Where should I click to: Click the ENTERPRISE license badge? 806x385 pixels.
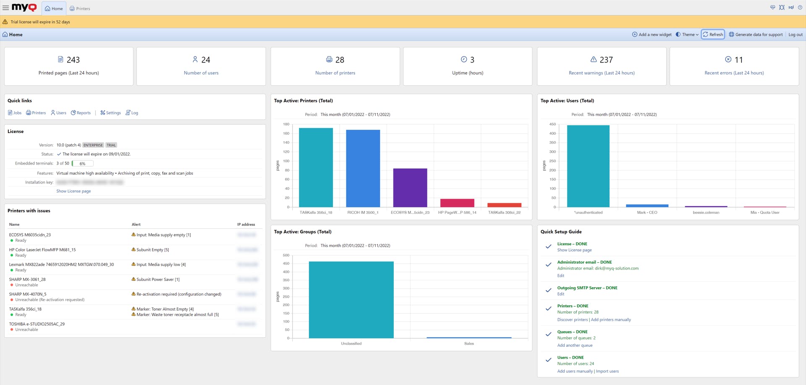point(93,145)
